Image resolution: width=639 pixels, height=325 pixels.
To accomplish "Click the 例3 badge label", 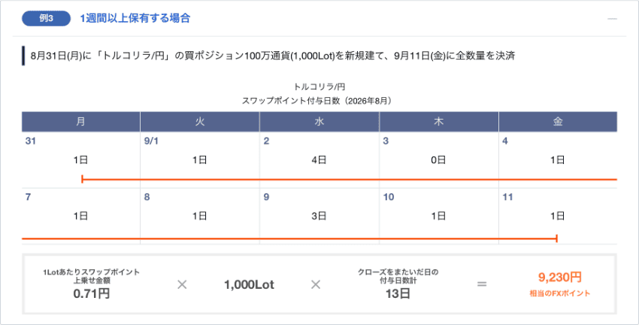I will (46, 18).
